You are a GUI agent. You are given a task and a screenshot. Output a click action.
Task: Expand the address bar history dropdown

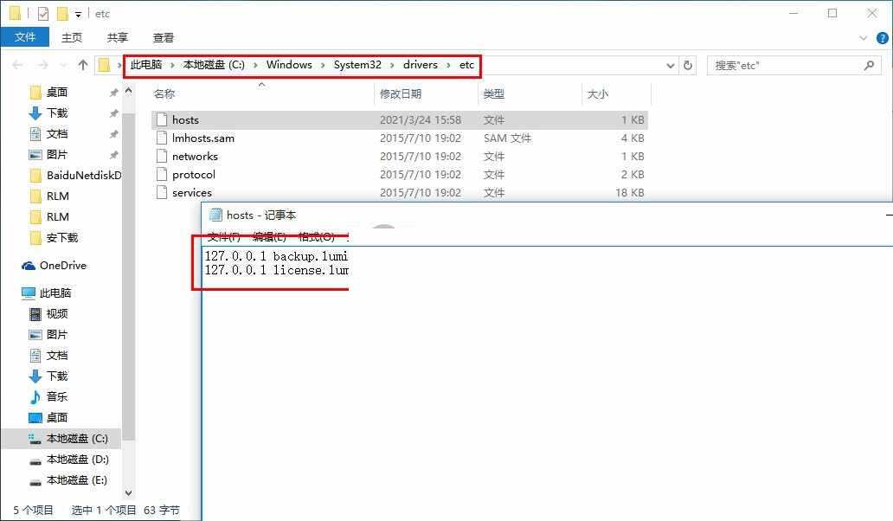tap(671, 65)
